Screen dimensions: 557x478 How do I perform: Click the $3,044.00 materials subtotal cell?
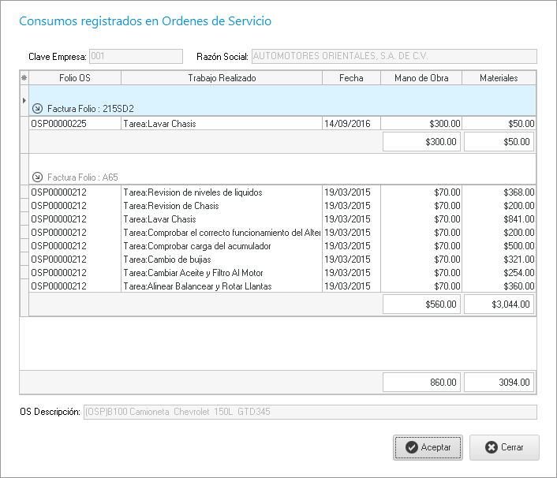click(499, 304)
